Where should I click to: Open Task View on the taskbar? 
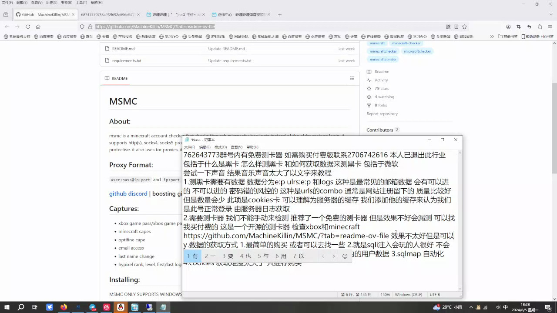coord(35,307)
